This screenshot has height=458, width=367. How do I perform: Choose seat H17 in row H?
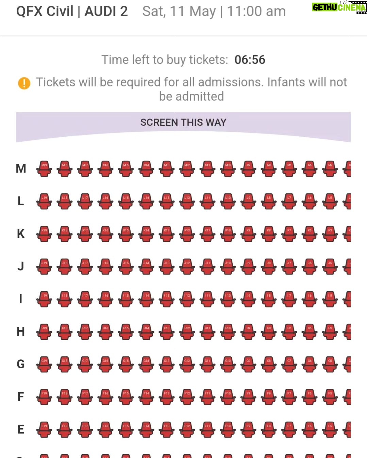click(x=85, y=332)
